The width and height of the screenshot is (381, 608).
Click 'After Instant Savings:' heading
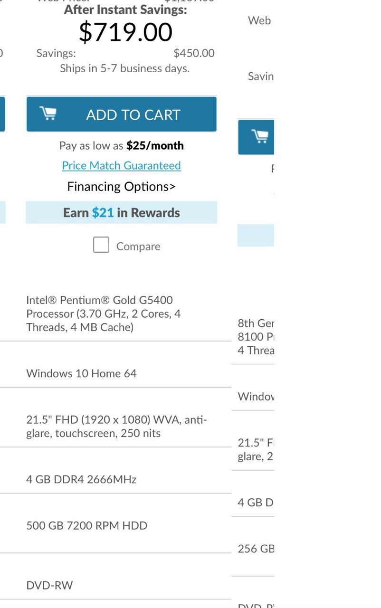(125, 9)
